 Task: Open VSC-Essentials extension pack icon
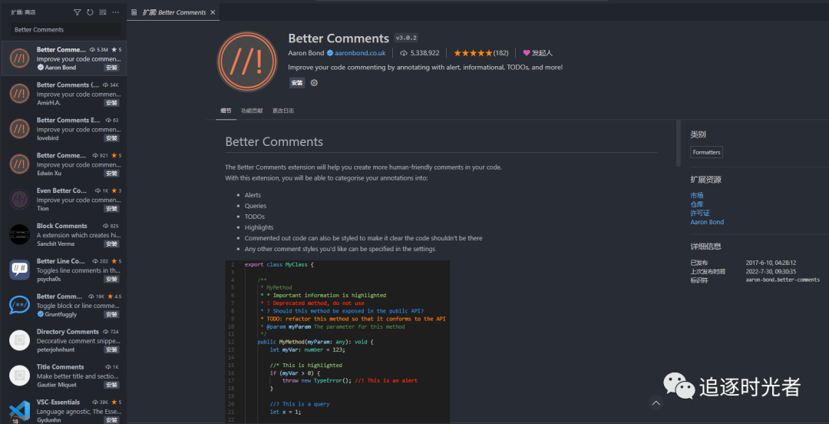pos(19,411)
